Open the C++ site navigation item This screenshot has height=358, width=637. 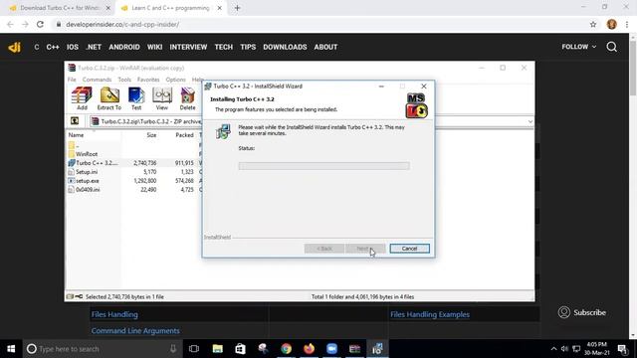coord(53,47)
